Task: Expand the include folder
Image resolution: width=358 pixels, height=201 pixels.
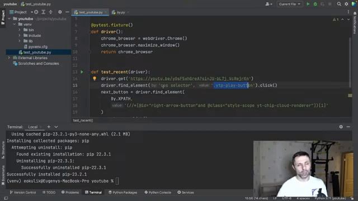Action: click(20, 35)
